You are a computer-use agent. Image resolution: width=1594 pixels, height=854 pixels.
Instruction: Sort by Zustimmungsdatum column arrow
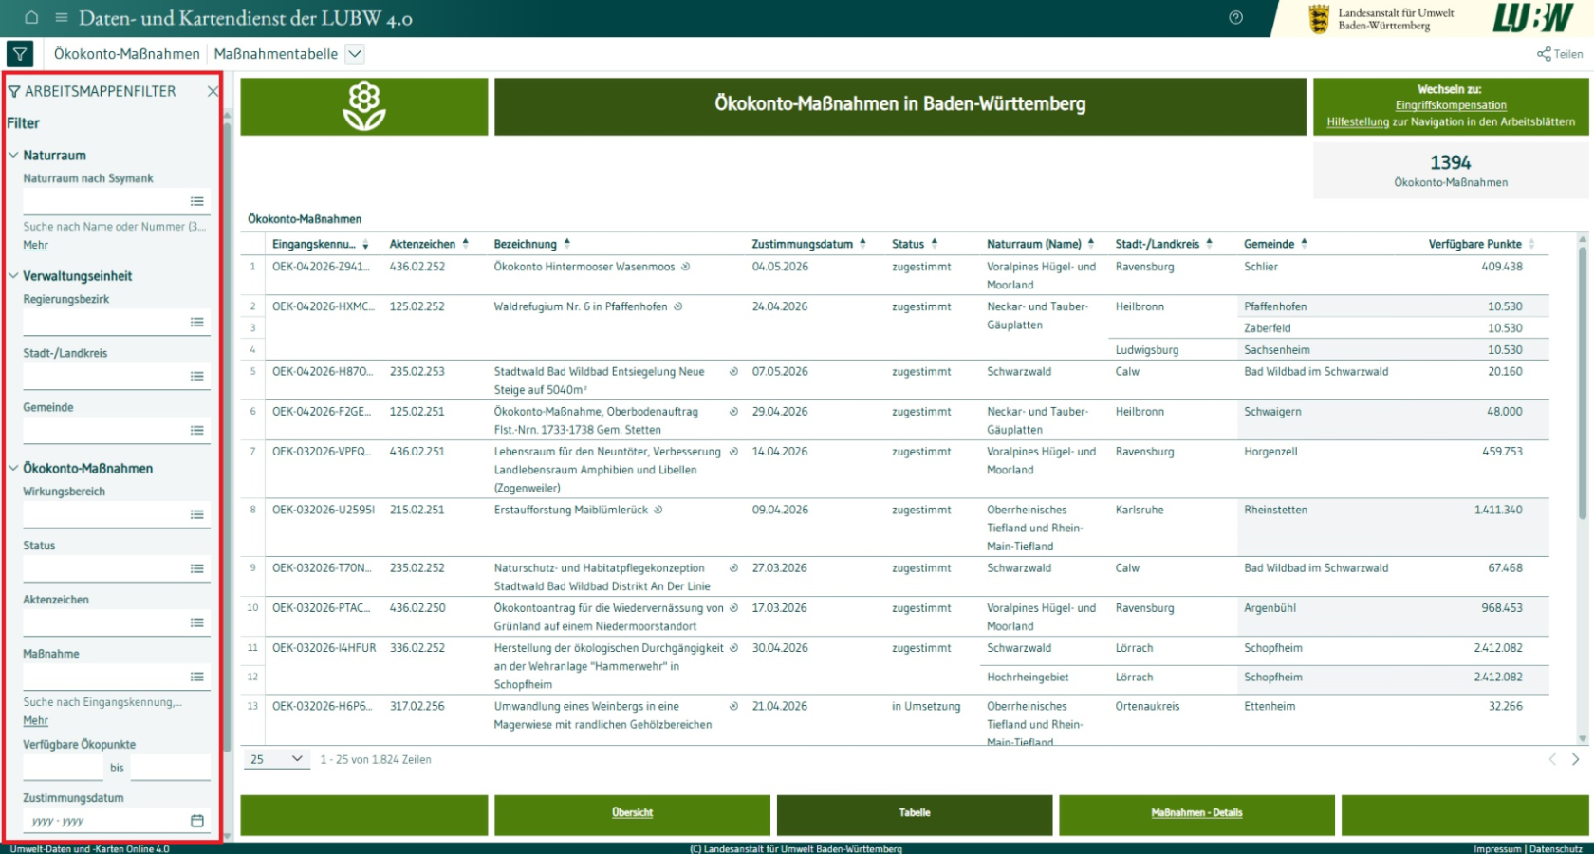pyautogui.click(x=862, y=244)
